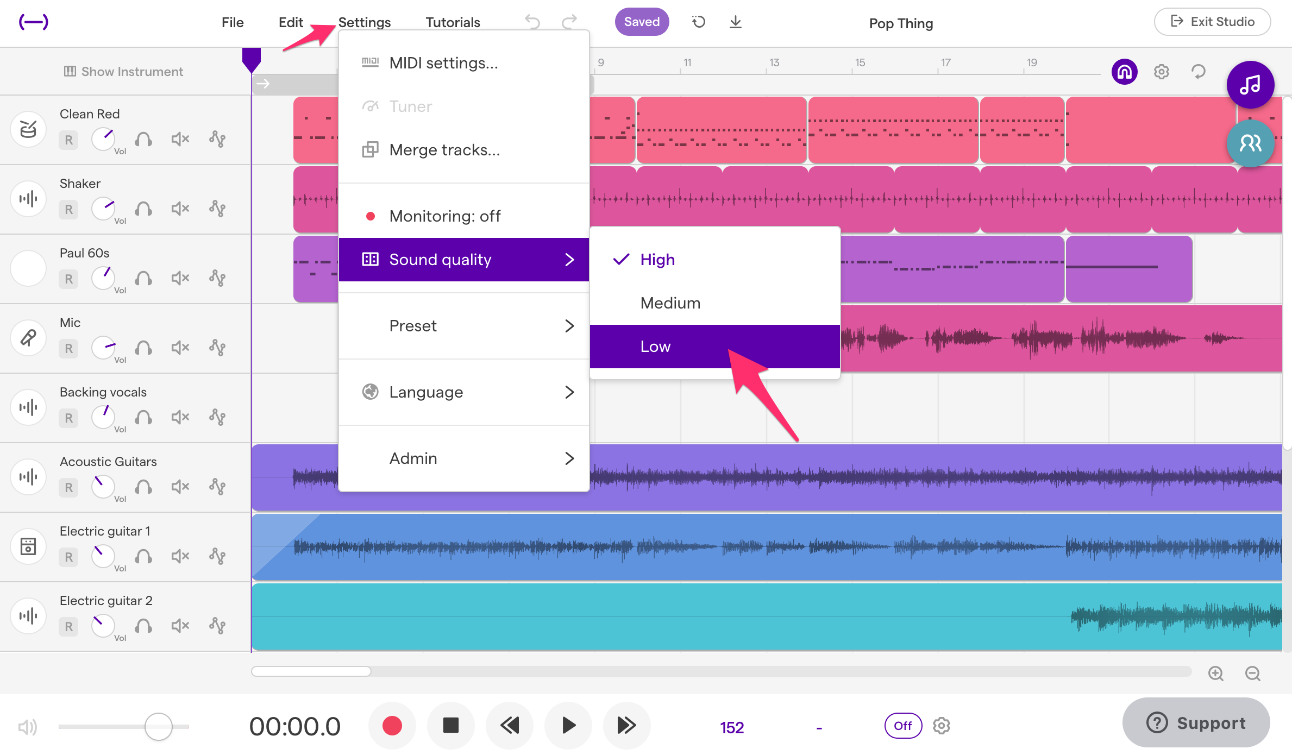
Task: Open the Support button
Action: coord(1196,723)
